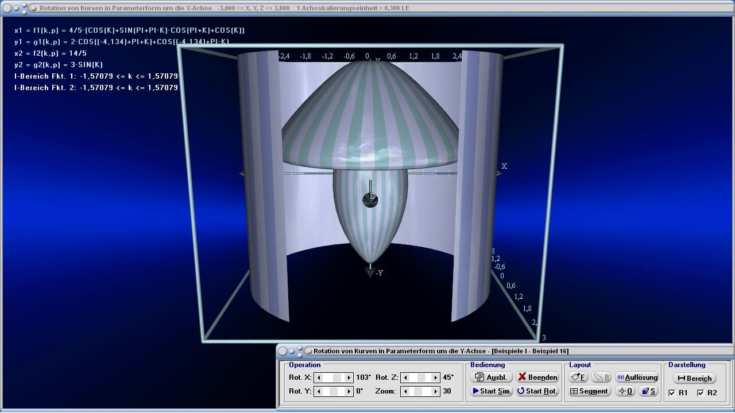This screenshot has height=413, width=735.
Task: Click the Z marker at the plot center
Action: click(372, 197)
